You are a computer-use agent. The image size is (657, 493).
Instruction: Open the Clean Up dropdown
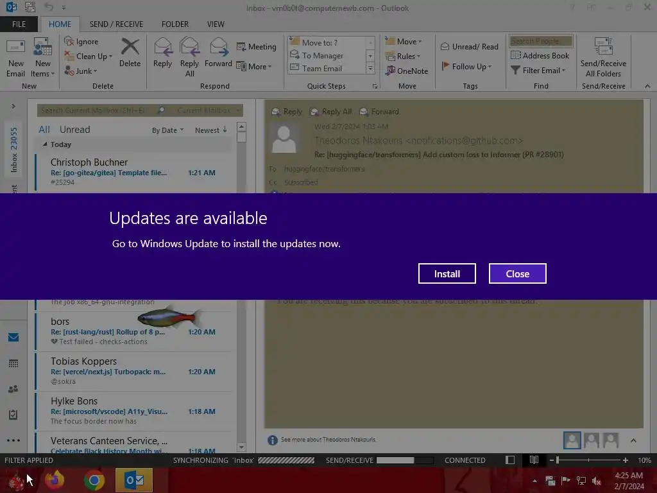(89, 56)
